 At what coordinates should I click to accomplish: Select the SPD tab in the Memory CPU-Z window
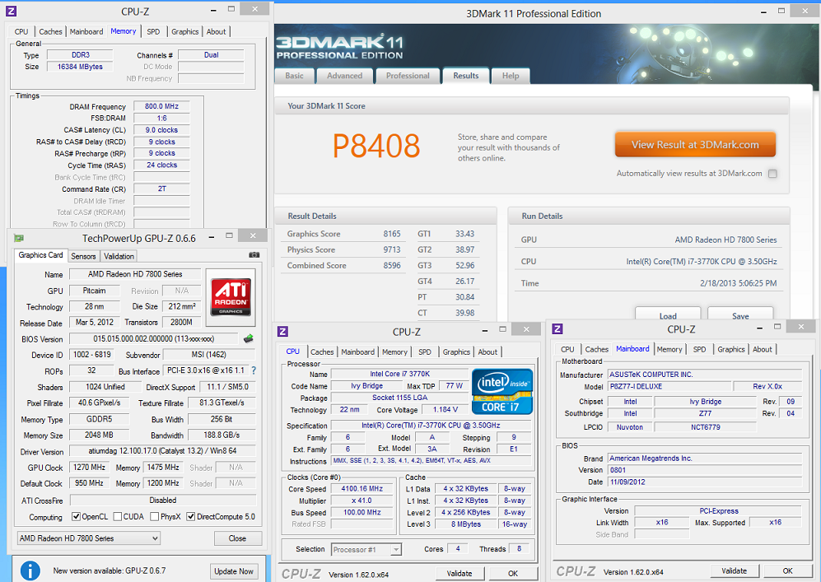[x=153, y=31]
